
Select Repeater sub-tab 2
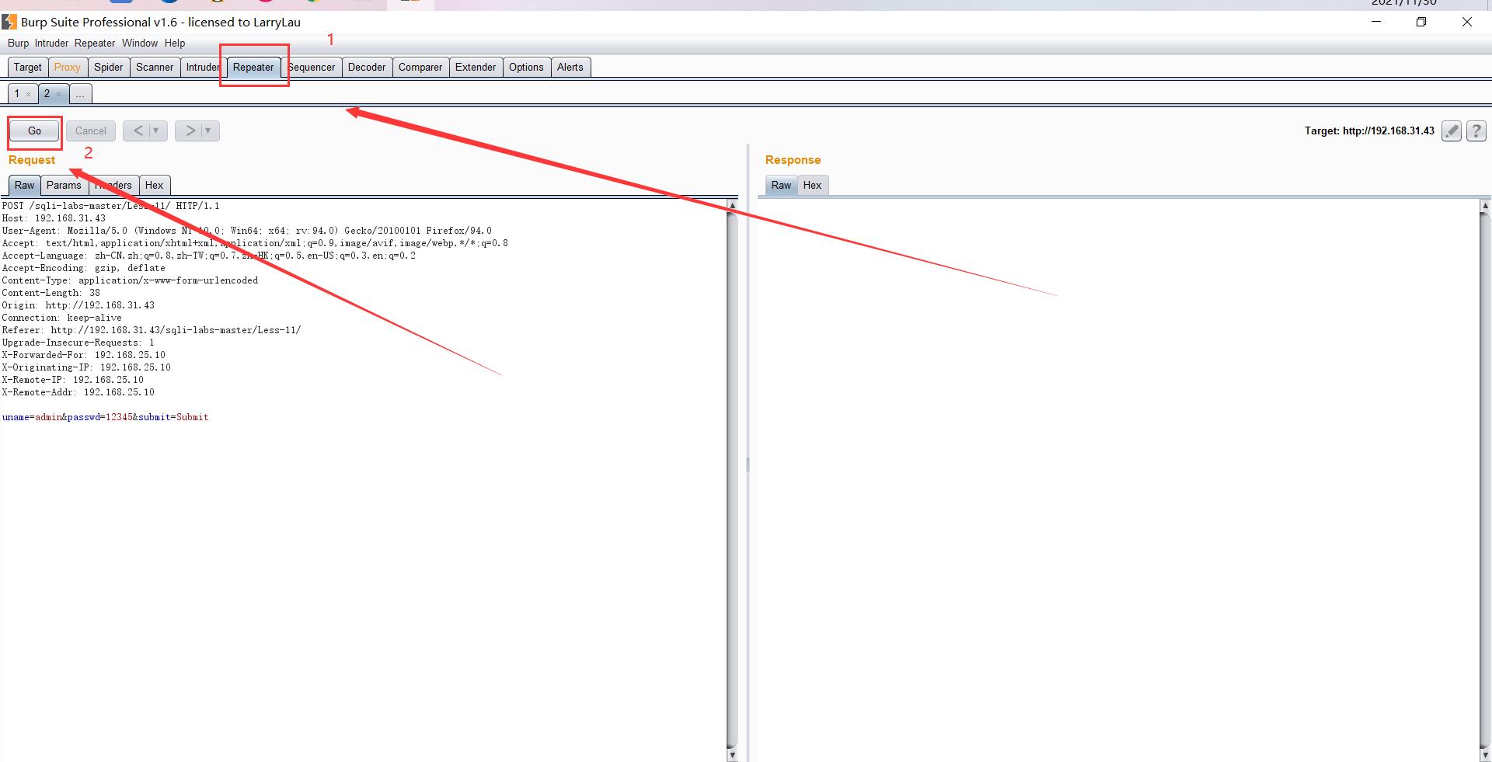[47, 93]
